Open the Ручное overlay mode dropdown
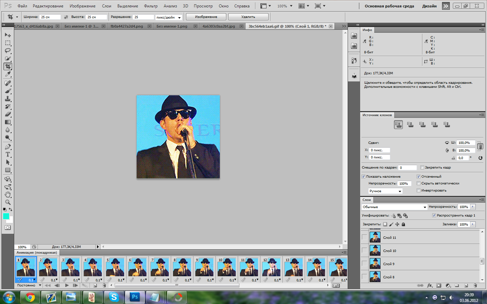Screen dimensions: 487x304 coord(385,191)
